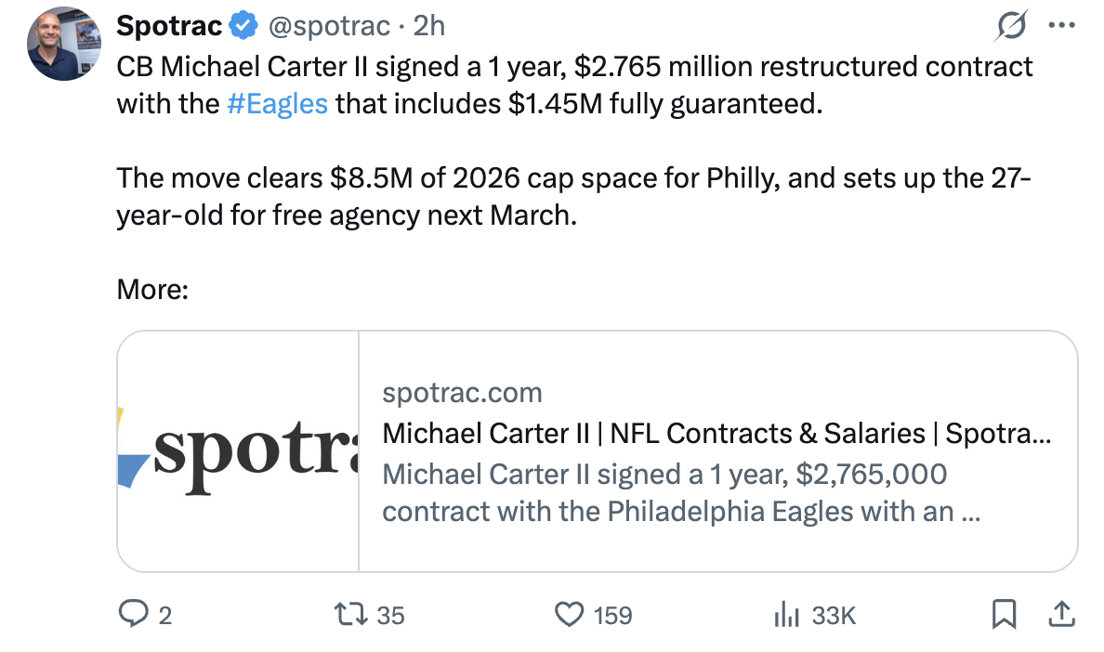This screenshot has height=652, width=1104.
Task: Open the @spotrac handle link
Action: point(329,26)
